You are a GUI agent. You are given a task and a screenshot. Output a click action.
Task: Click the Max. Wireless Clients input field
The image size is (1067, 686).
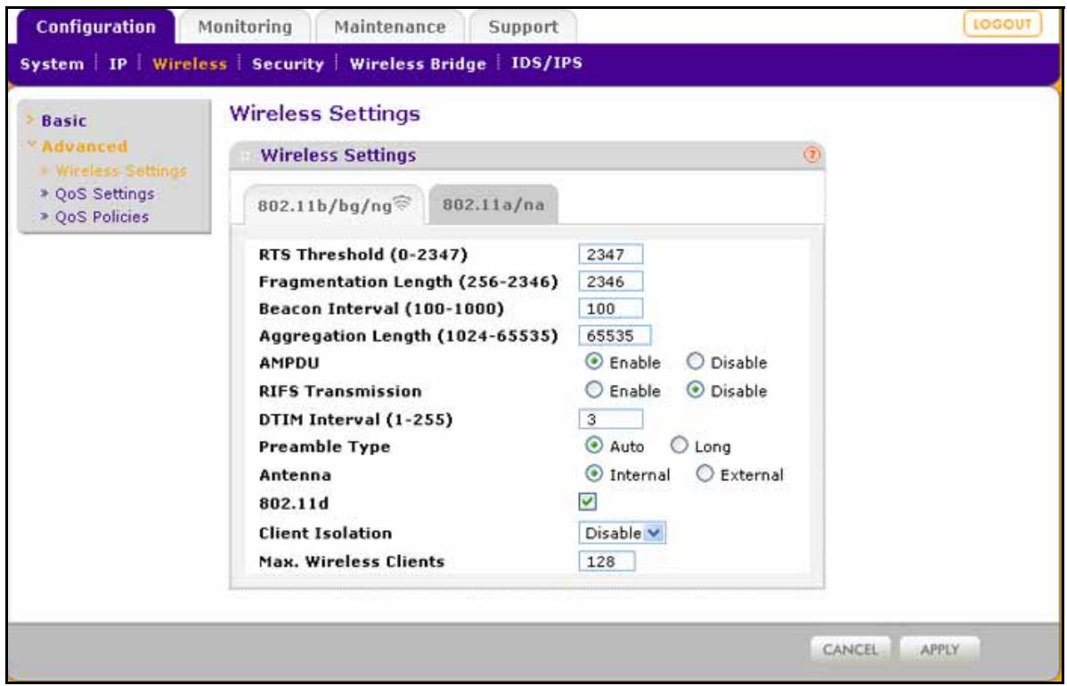pyautogui.click(x=607, y=561)
